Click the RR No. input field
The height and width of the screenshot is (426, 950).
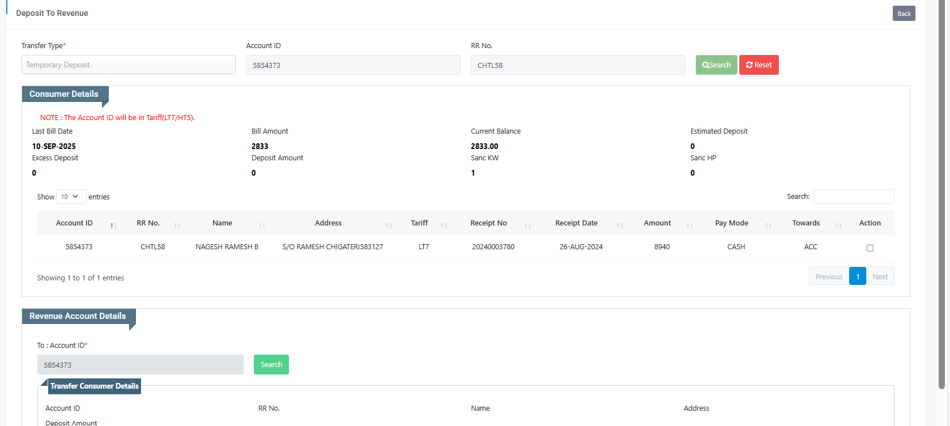[x=577, y=65]
